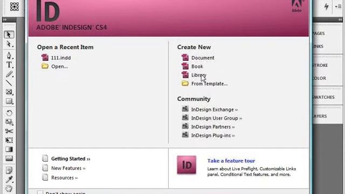Click the page icon beside Getting Started
345x194 pixels.
point(45,158)
